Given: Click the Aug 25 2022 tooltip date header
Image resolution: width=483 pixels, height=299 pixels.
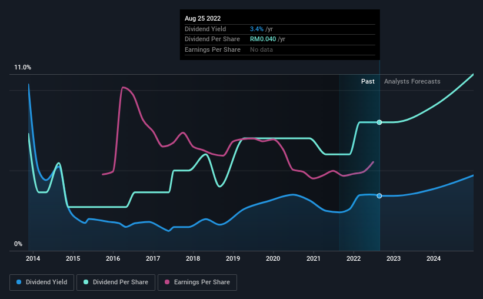Looking at the screenshot, I should point(203,18).
